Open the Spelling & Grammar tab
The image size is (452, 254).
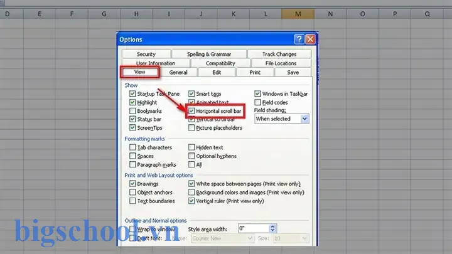point(209,54)
